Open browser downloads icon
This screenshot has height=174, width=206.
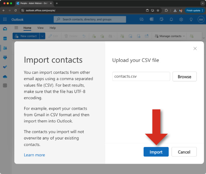pos(175,10)
